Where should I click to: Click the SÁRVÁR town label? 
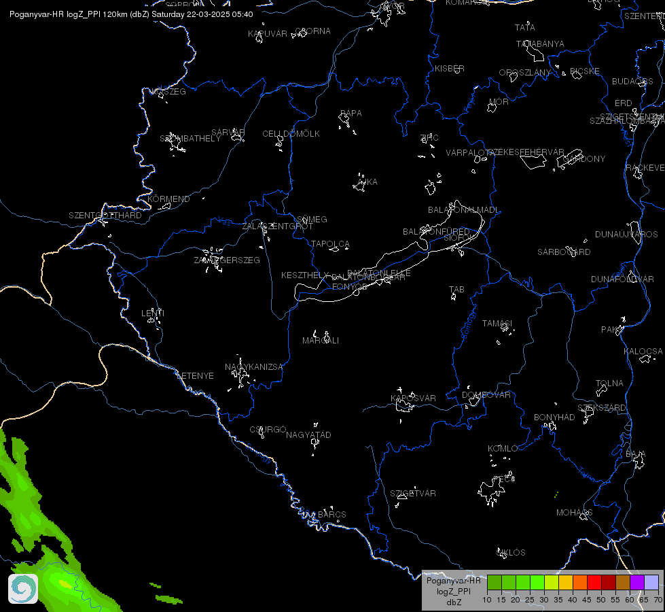click(x=228, y=133)
